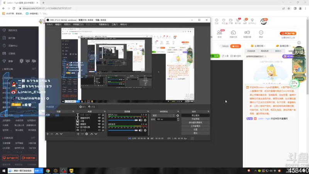Viewport: 309px width, 174px height.
Task: Move the scene up in the Scenes panel
Action: tap(57, 134)
